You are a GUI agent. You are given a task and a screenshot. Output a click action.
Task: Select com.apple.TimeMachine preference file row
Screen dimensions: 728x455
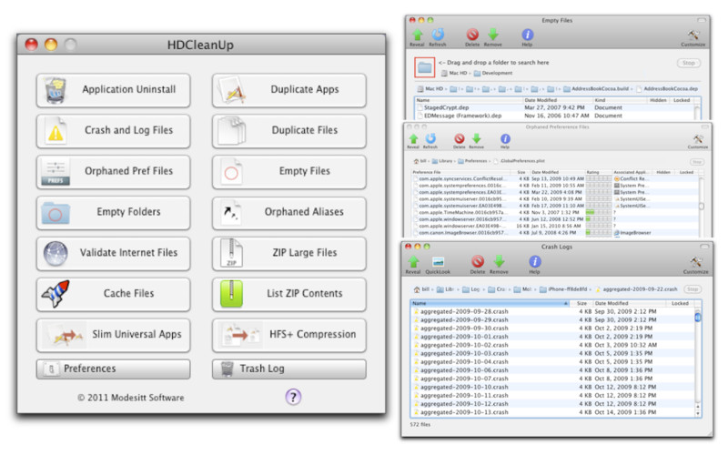pyautogui.click(x=555, y=212)
